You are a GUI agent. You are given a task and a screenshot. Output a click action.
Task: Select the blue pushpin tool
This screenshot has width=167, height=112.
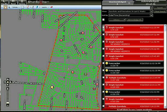coord(37,7)
